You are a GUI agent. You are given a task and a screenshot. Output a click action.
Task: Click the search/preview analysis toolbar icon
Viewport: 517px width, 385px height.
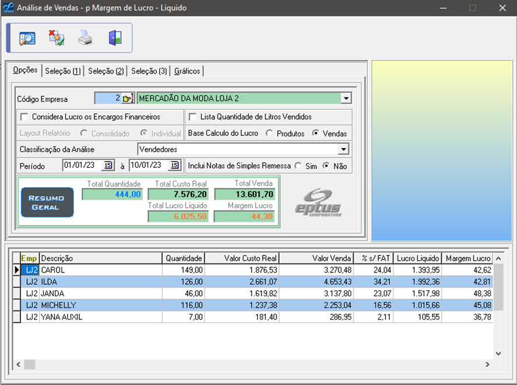(27, 38)
